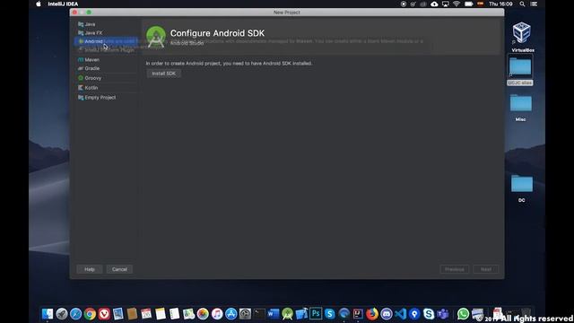Screen dimensions: 574x323
Task: Open Spotlight search in menu bar
Action: click(522, 4)
